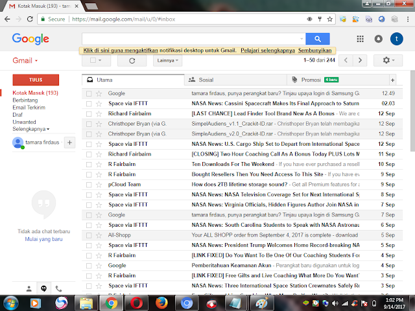Star the All-Shopp email
Screen dimensions: 415x311
(x=99, y=235)
